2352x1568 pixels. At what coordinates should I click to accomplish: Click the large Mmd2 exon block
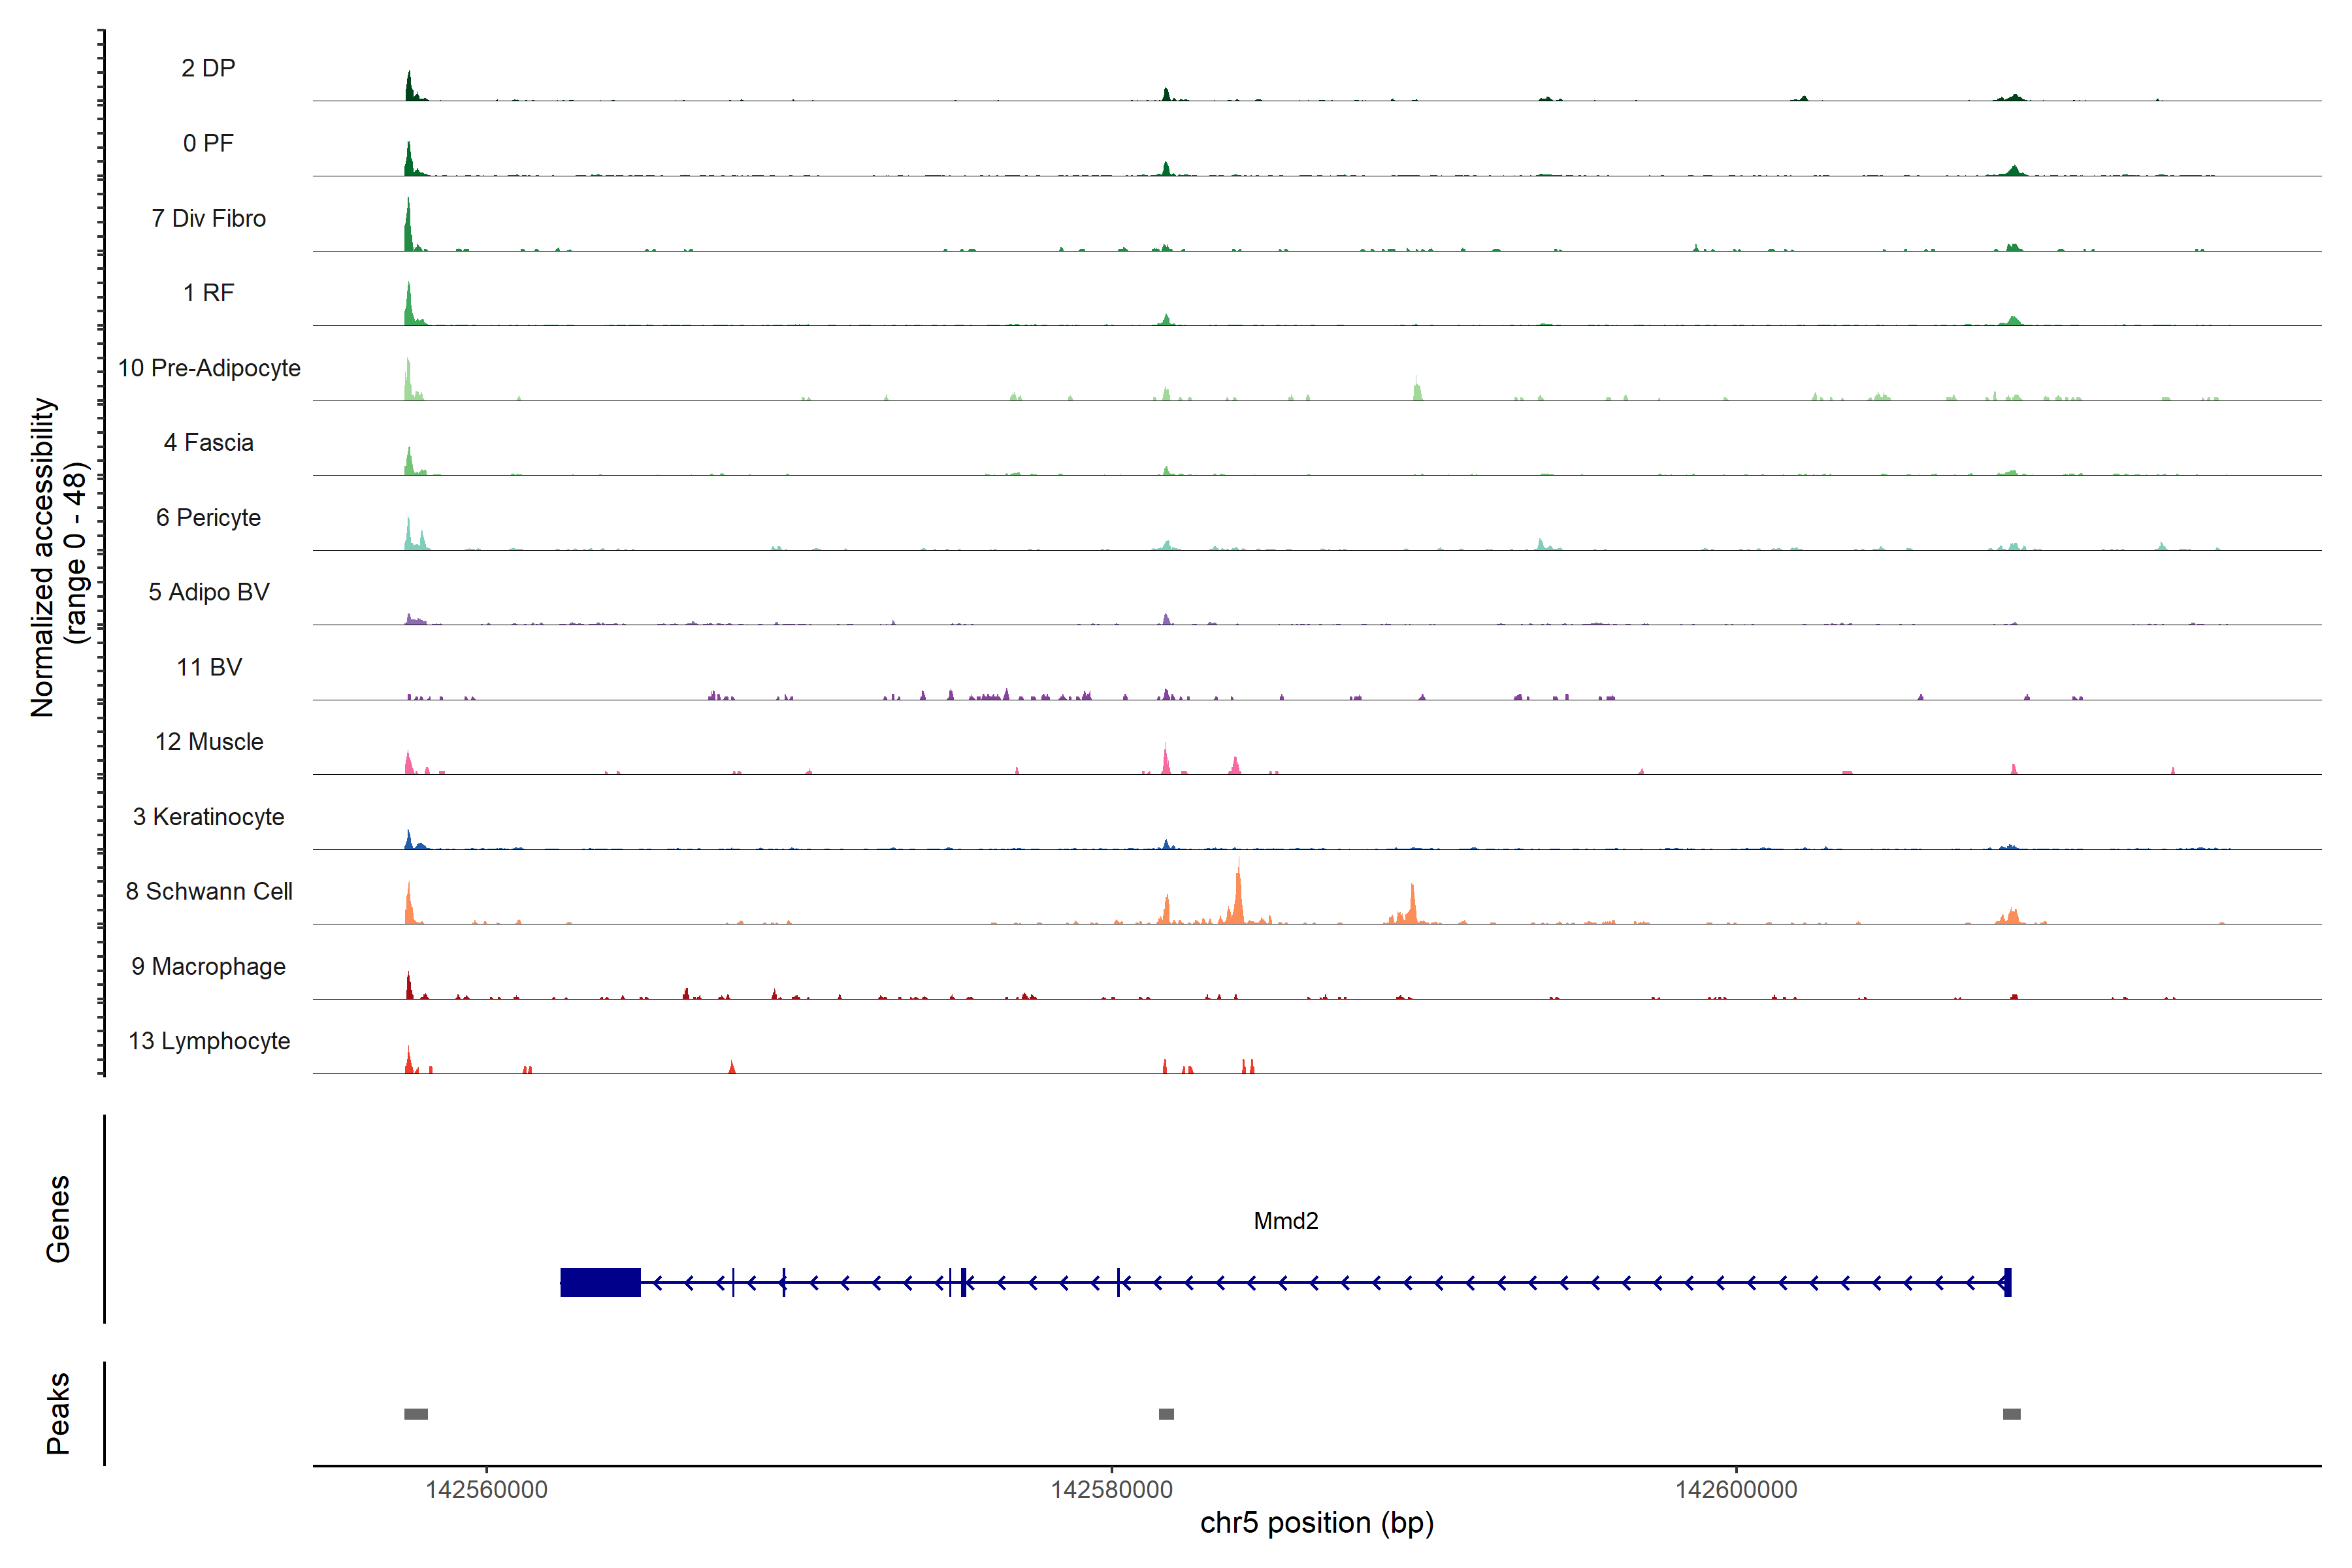tap(600, 1282)
